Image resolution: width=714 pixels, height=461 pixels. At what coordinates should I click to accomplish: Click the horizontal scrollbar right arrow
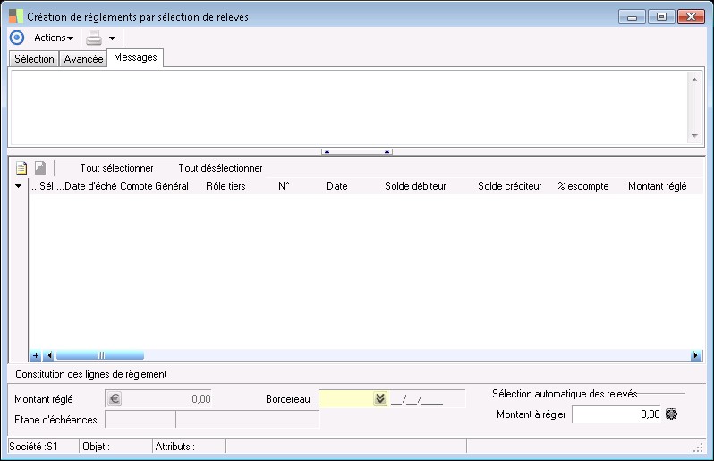coord(696,355)
